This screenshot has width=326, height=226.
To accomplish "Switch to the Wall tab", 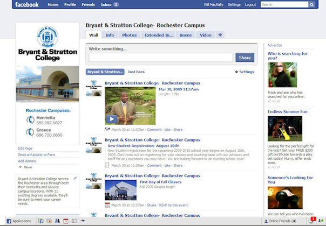I will [x=93, y=35].
